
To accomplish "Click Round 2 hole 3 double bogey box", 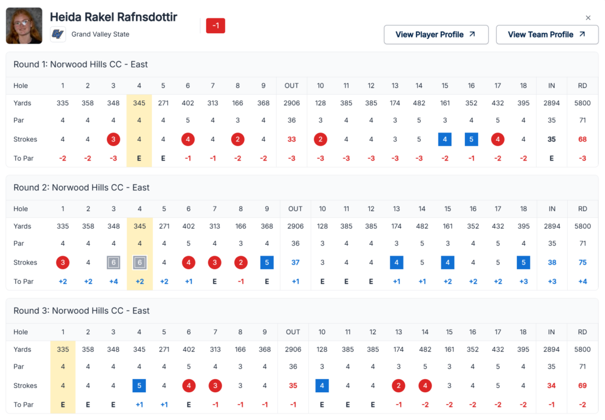I will coord(114,263).
